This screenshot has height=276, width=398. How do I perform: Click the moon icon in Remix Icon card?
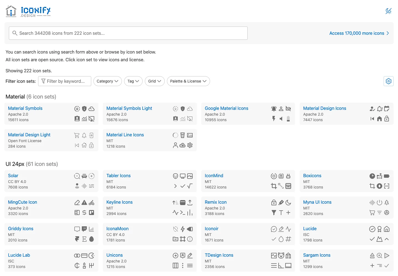pos(288,203)
